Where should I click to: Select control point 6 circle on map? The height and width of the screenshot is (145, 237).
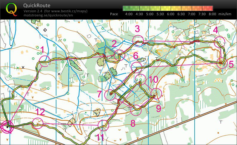(137, 67)
